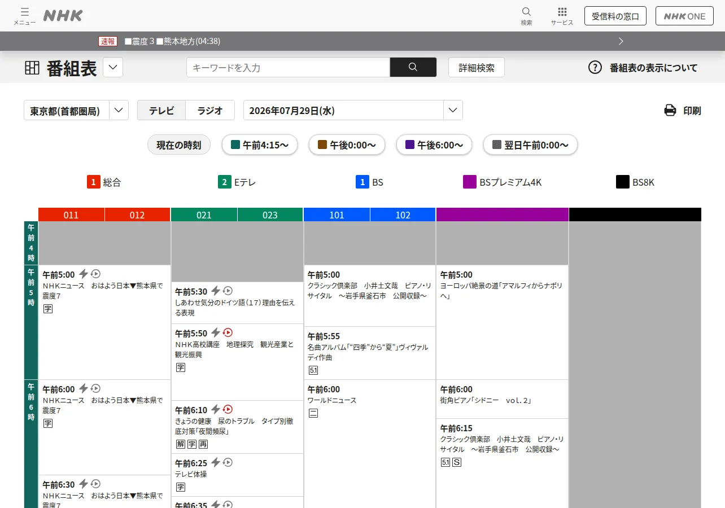The height and width of the screenshot is (508, 725).
Task: Select channel 012 column header
Action: coord(137,214)
